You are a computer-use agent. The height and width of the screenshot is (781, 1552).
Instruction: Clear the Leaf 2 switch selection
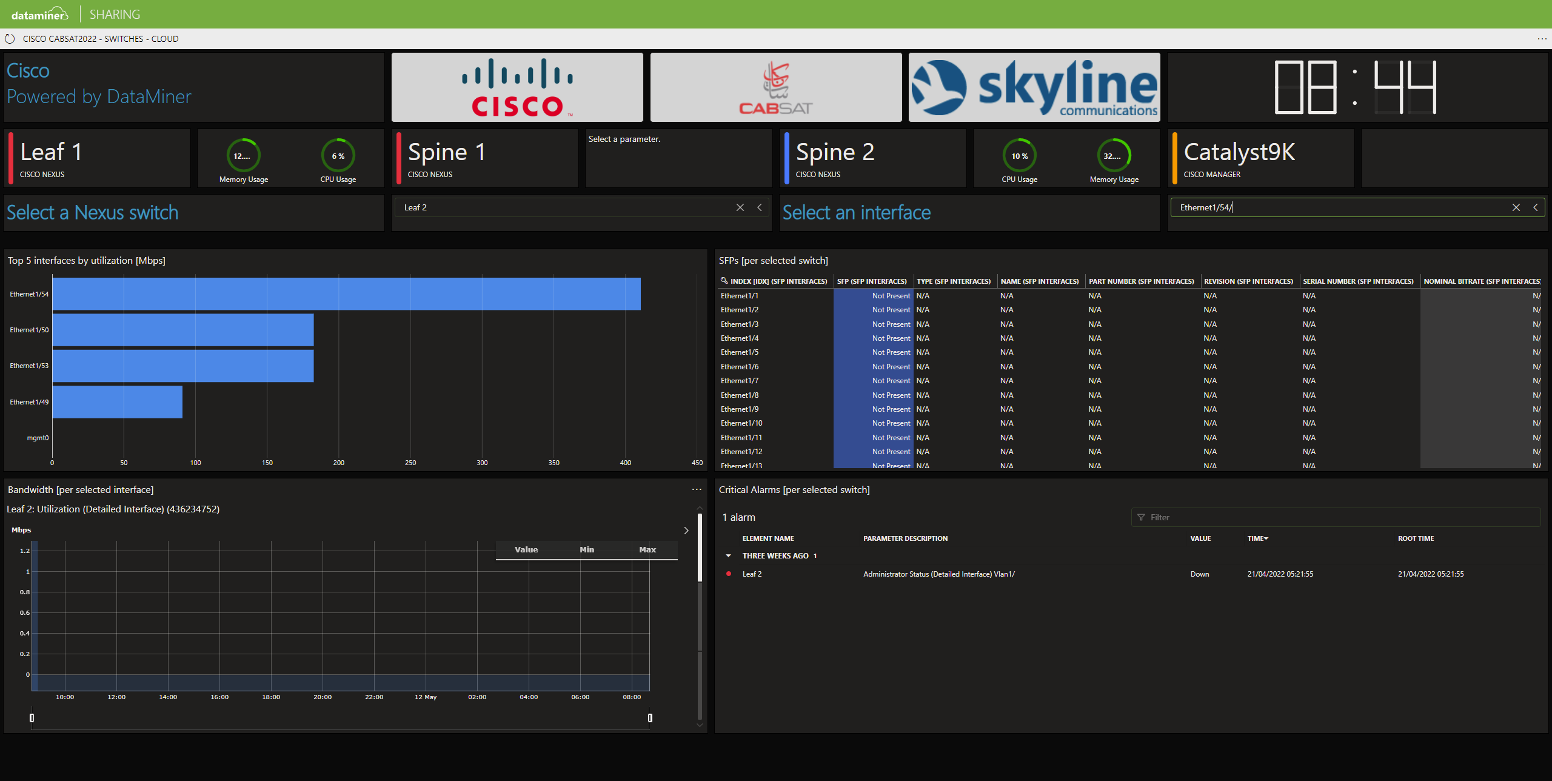pyautogui.click(x=740, y=207)
